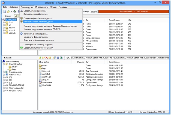Screen dimensions: 171x115
Task: Click Дата/Время header in upper list
Action: [x=114, y=20]
